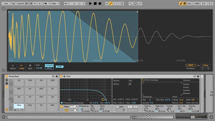Screen dimensions: 215x121
Task: Click the CPU load meter 3 %
Action: coord(203,4)
